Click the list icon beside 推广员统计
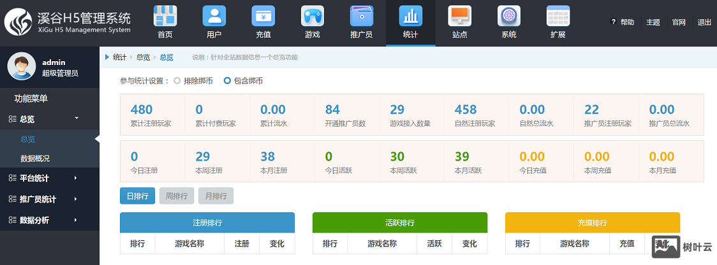The width and height of the screenshot is (717, 265). [x=12, y=199]
